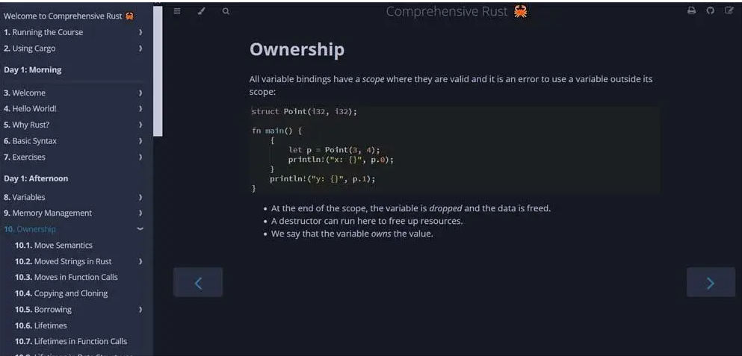Viewport: 742px width, 356px height.
Task: Expand the Memory Management chevron
Action: point(140,213)
